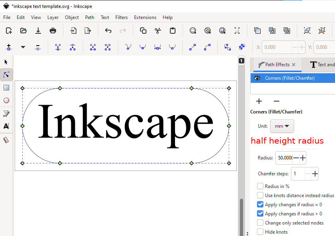Select the Calligraphy pen tool
The image size is (335, 236).
pyautogui.click(x=6, y=113)
